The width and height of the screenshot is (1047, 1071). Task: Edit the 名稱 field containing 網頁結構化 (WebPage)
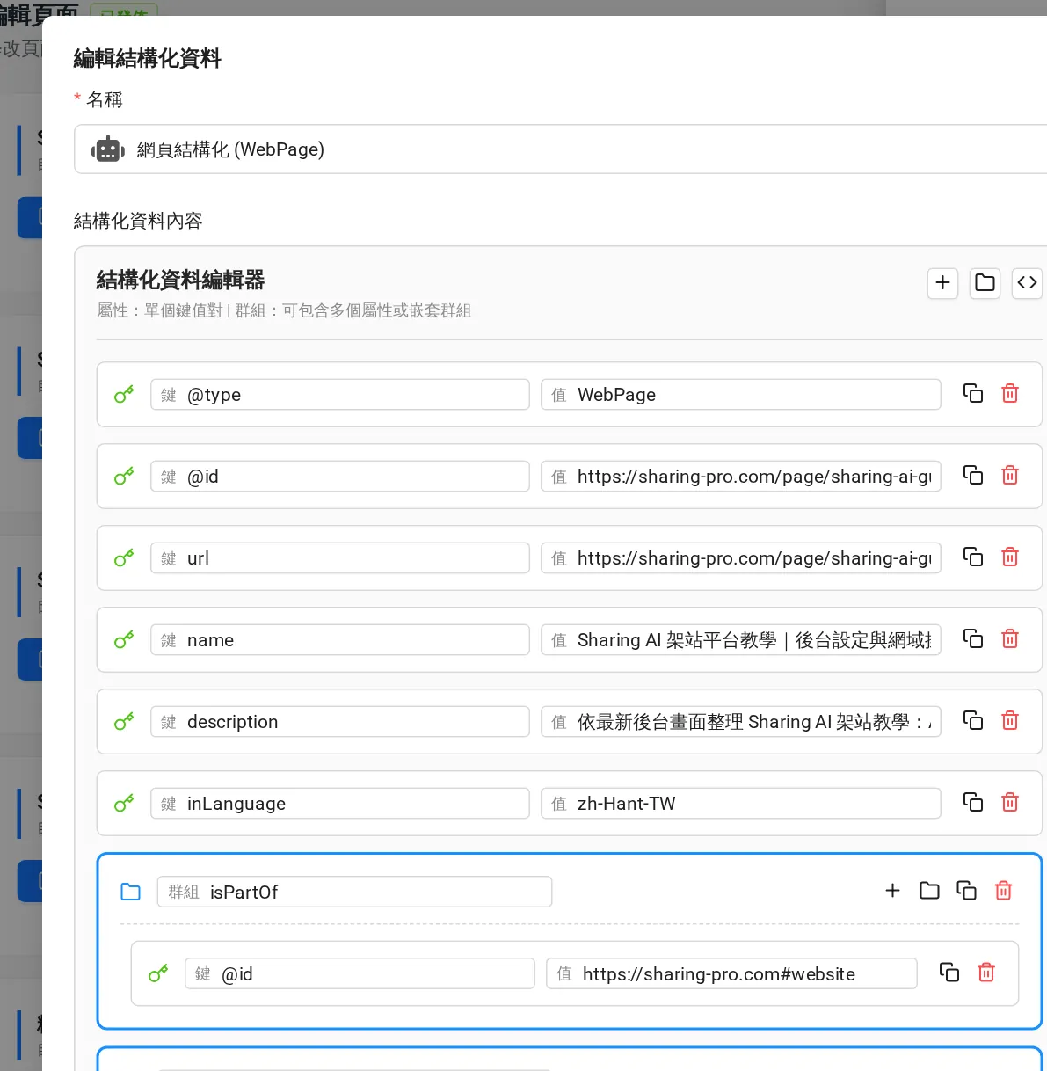coord(560,149)
